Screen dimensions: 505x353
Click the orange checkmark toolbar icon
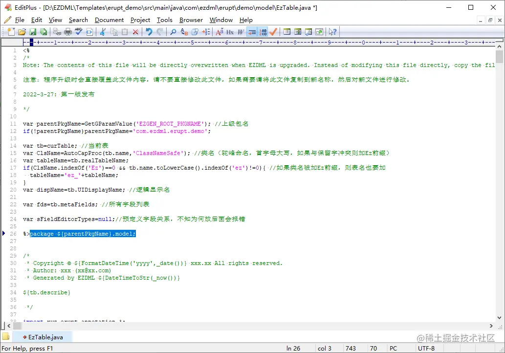coord(273,32)
